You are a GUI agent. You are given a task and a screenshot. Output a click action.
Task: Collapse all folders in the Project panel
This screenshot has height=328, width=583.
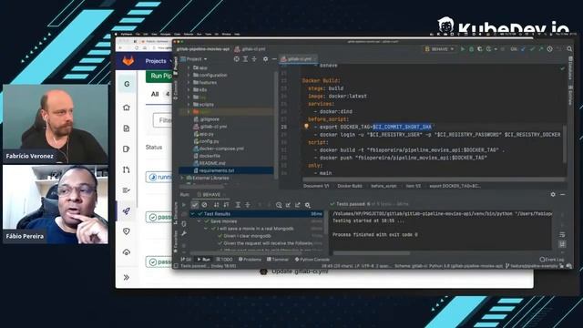point(254,58)
